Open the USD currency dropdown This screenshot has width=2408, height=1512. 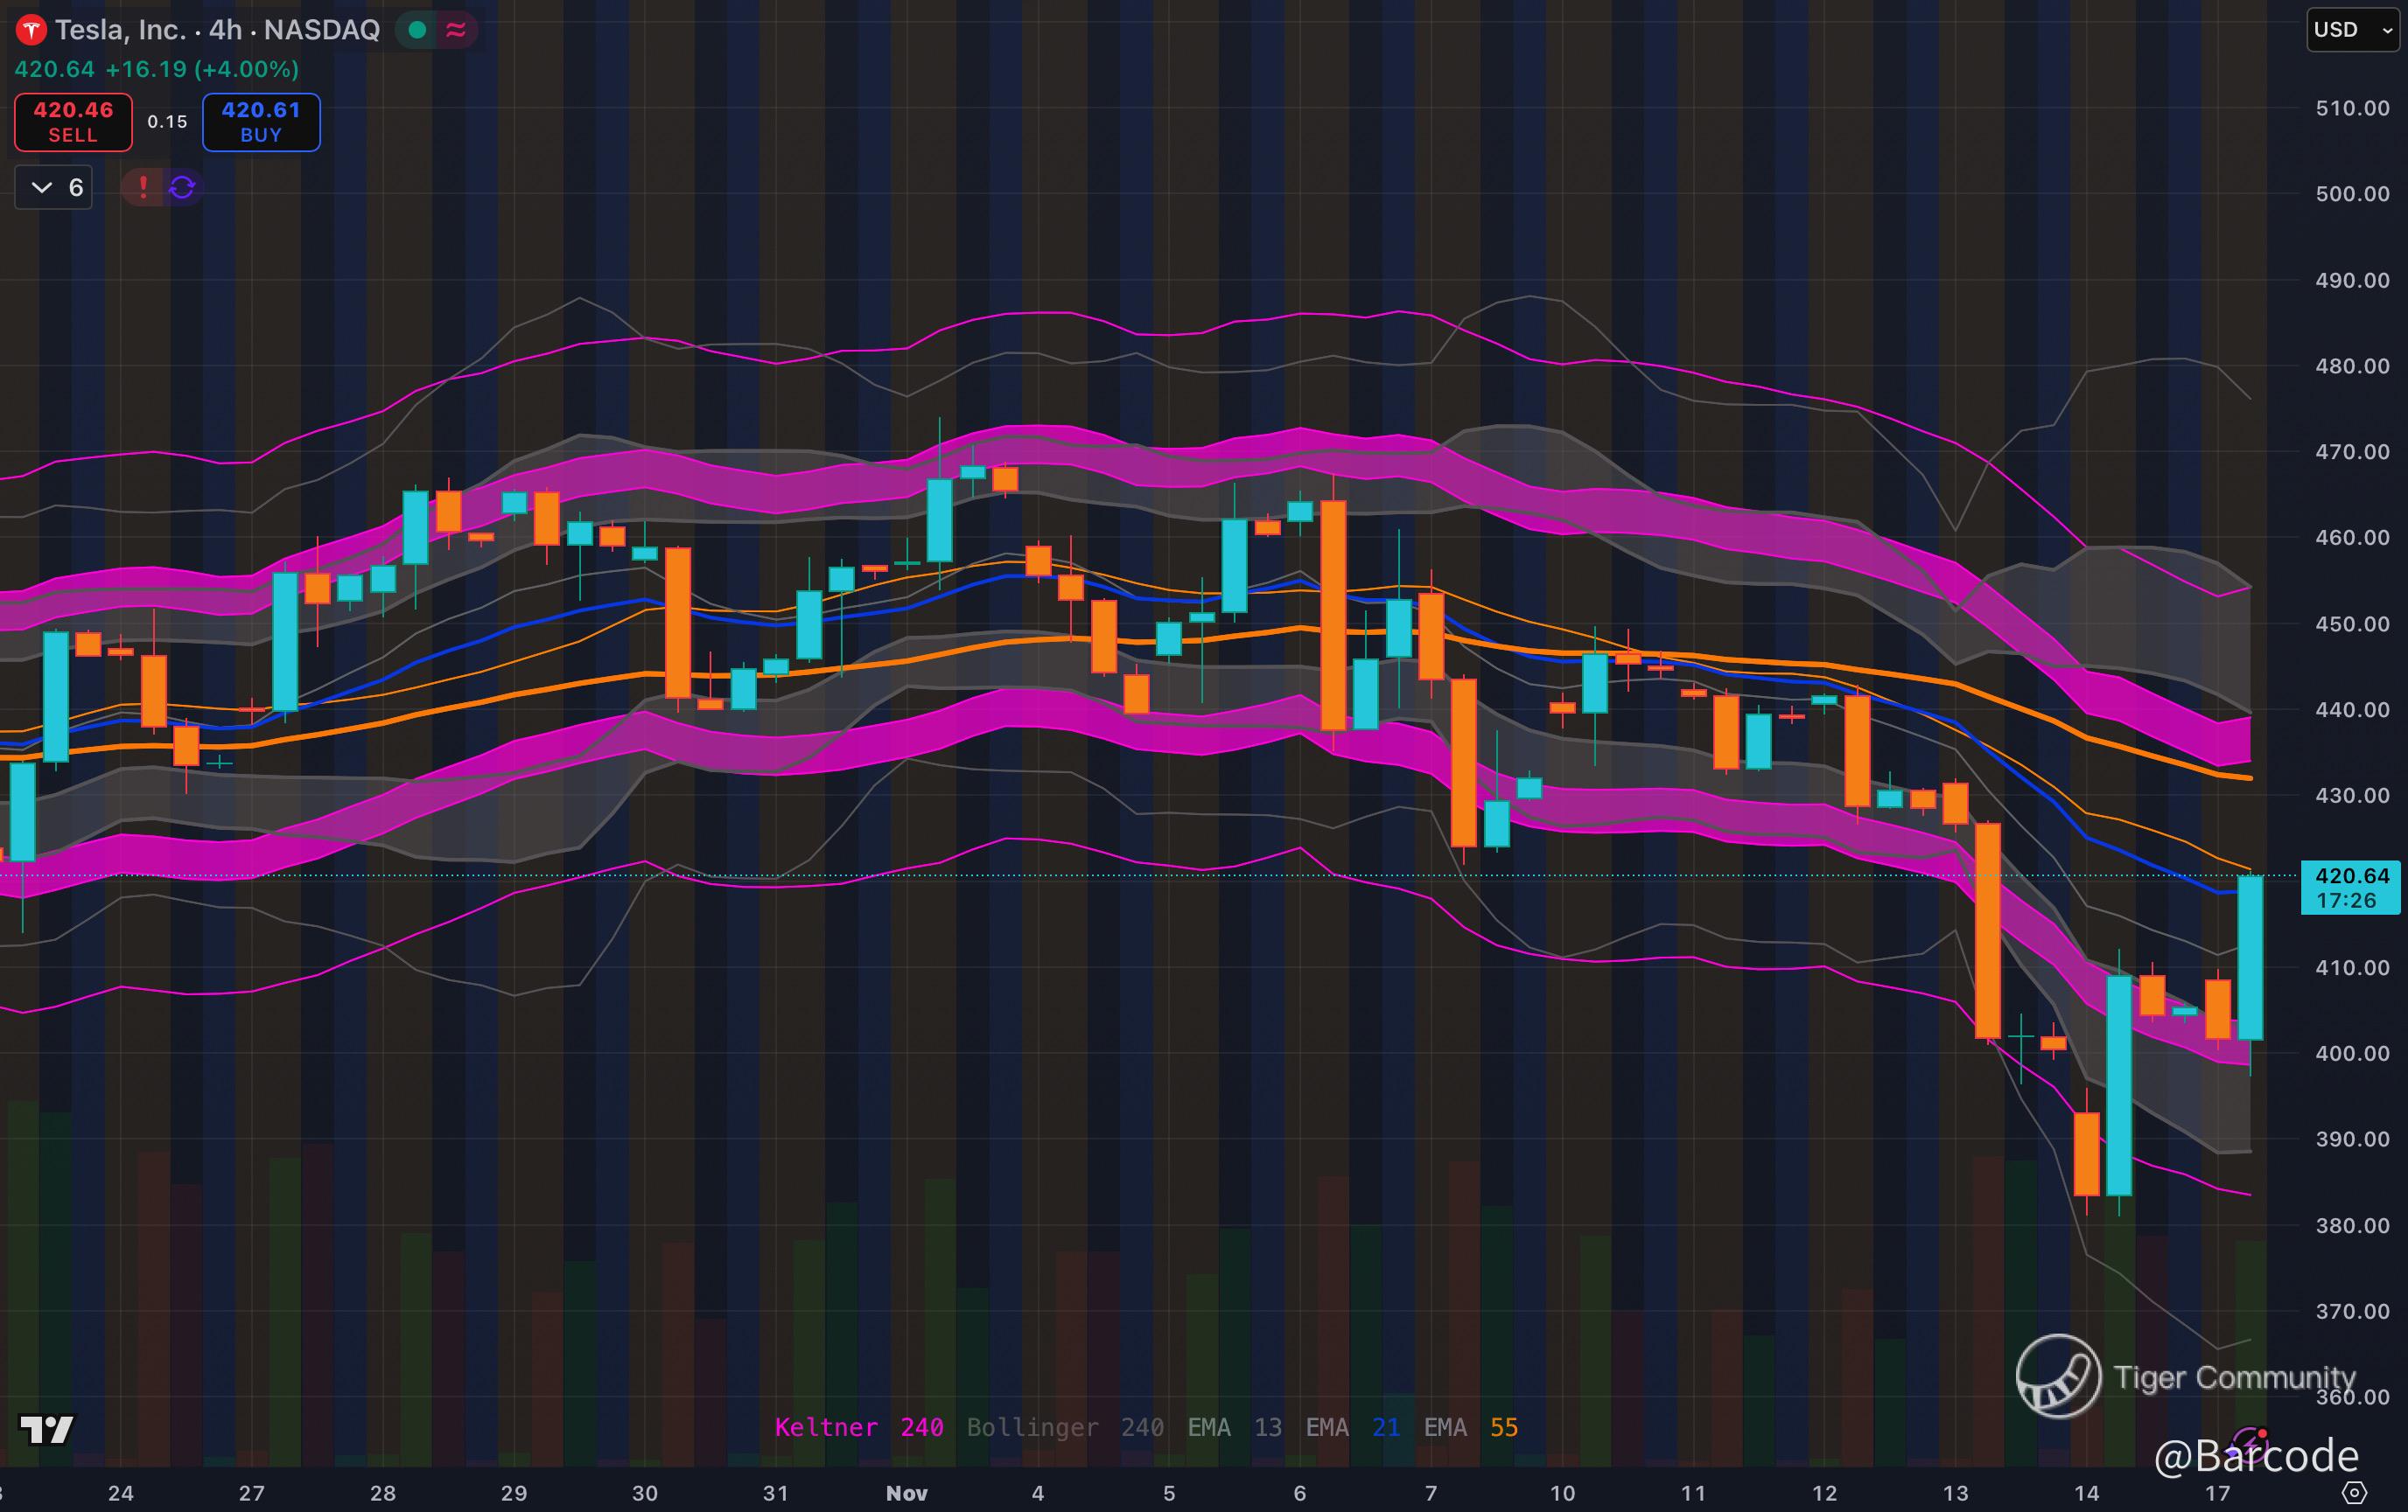click(2352, 30)
